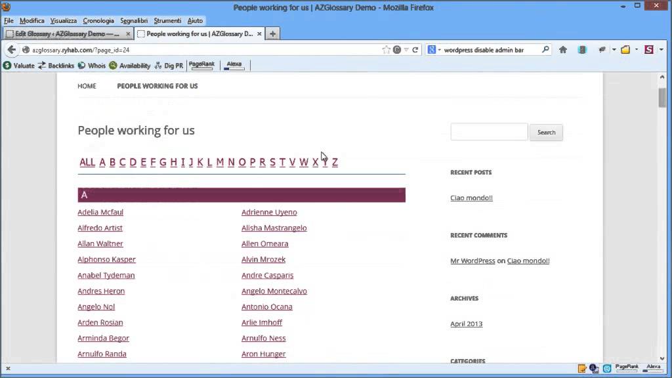Go to HOME in the site navigation
672x378 pixels.
87,86
